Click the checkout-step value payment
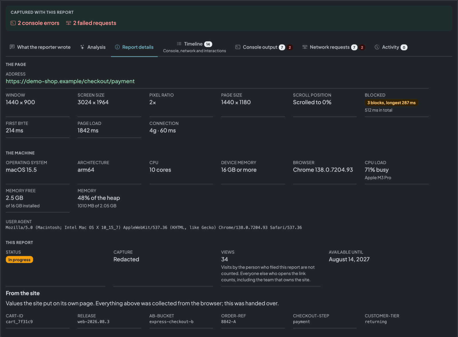This screenshot has height=337, width=458. click(x=301, y=322)
